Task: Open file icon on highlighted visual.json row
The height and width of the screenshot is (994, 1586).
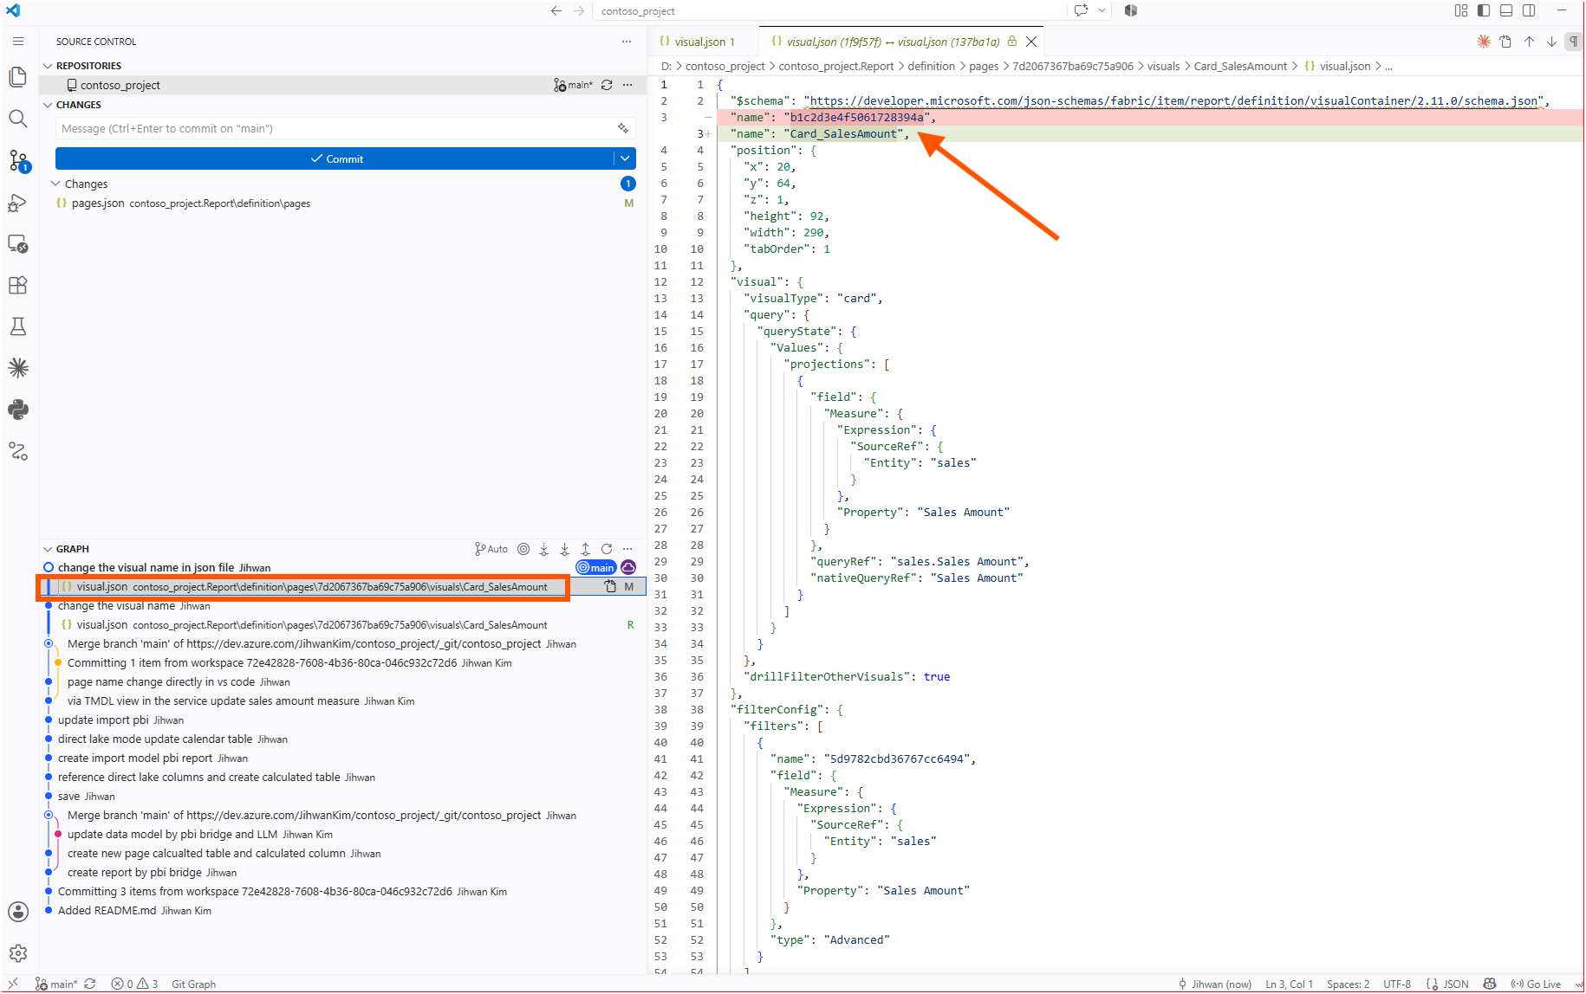Action: point(610,587)
